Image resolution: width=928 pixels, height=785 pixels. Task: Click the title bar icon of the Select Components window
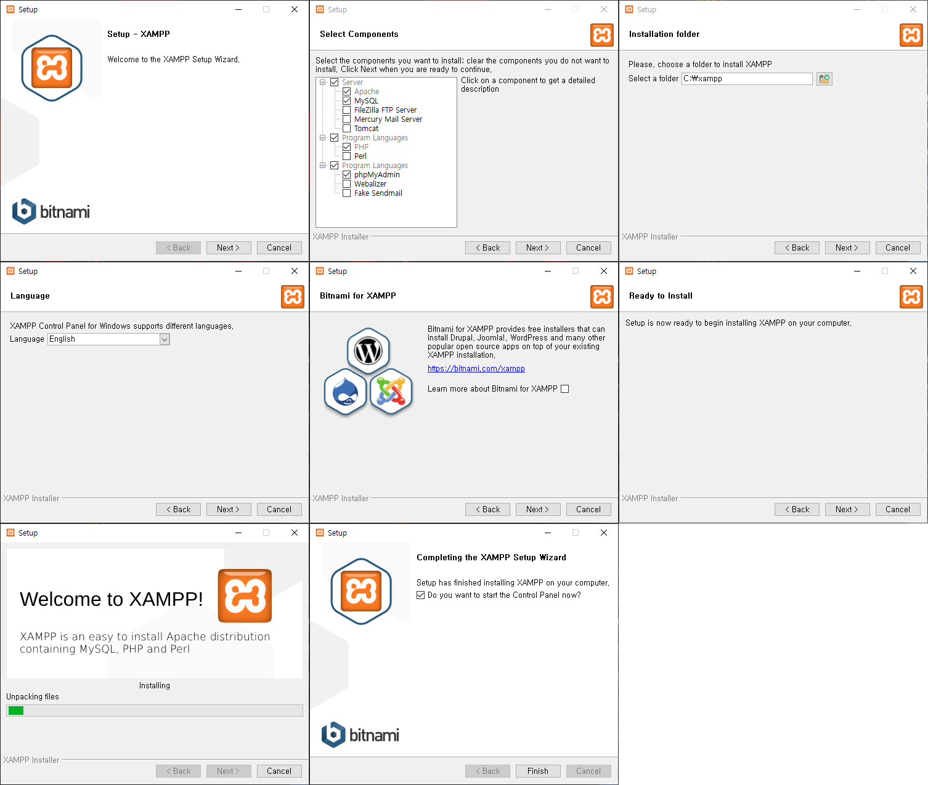coord(320,9)
